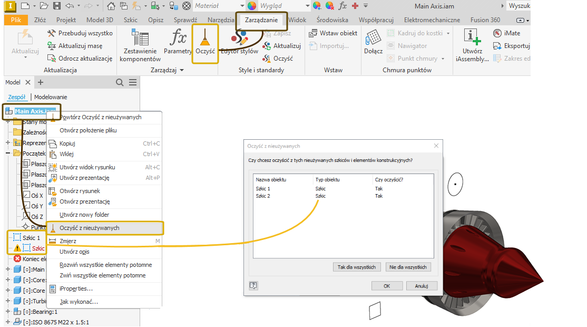Expand the ISO 8675 M22 x 1.5:1 node
This screenshot has height=327, width=587.
point(8,322)
